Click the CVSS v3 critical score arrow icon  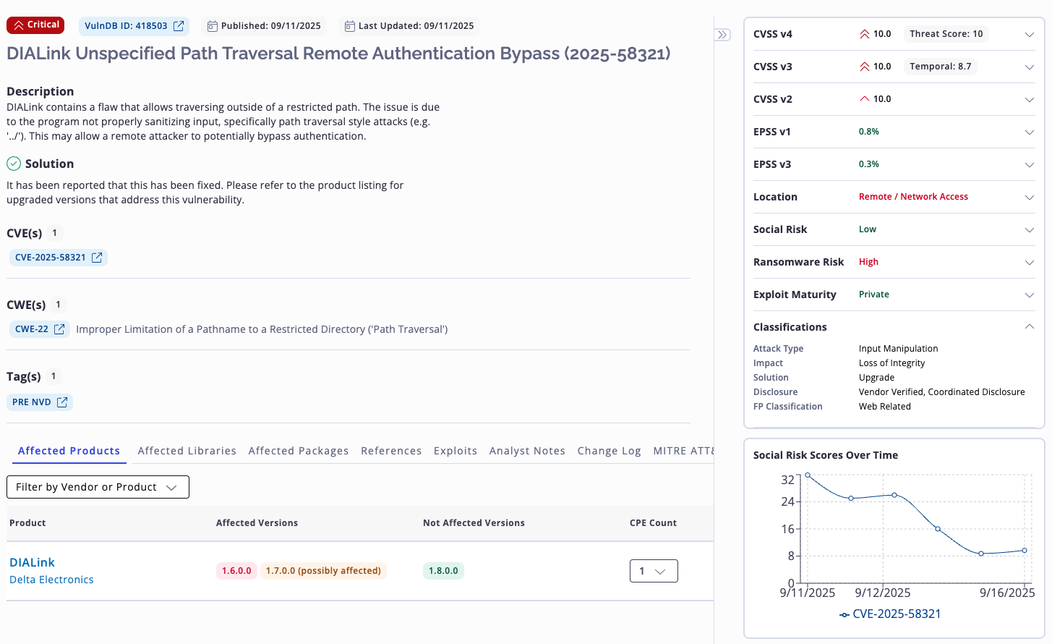tap(864, 67)
